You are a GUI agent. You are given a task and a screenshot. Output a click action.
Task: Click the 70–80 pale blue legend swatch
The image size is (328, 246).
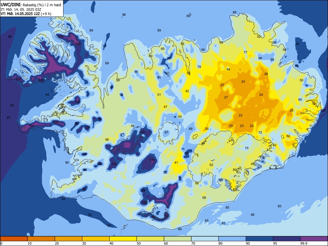pos(205,239)
